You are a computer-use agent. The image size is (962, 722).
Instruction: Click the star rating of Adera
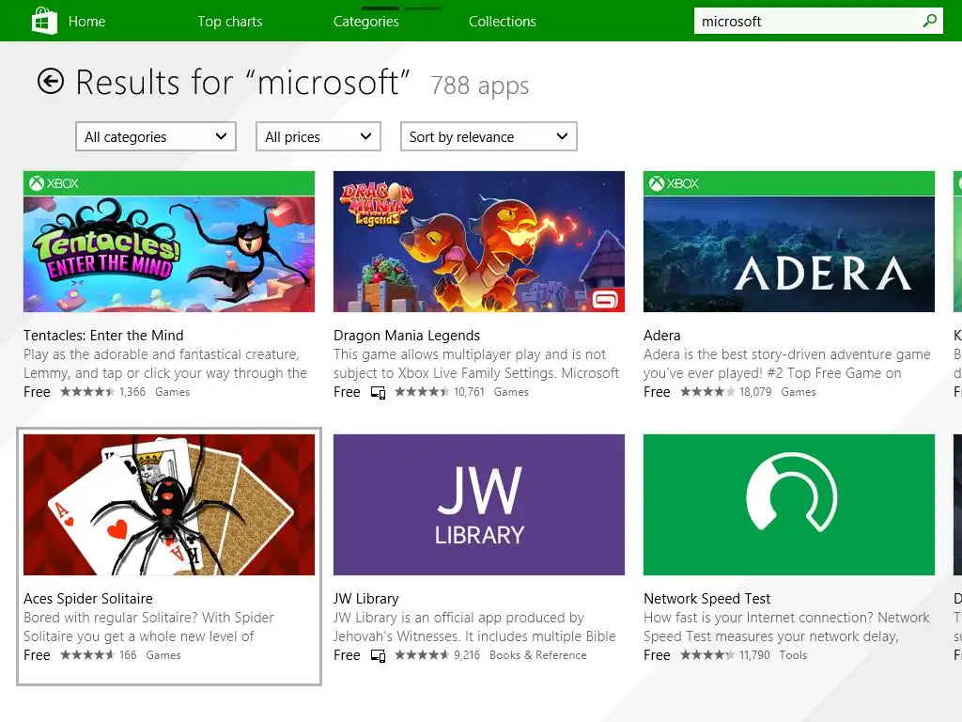coord(707,392)
